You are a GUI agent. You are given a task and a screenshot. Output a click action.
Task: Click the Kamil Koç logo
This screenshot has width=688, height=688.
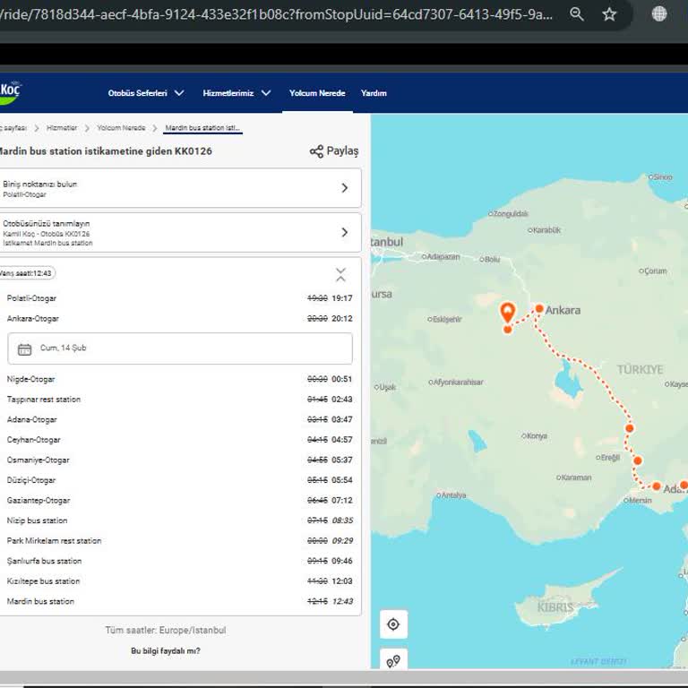(x=11, y=91)
